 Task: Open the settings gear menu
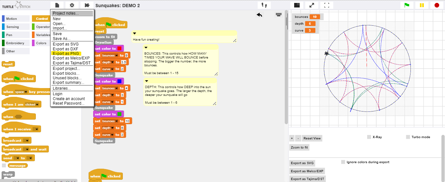point(72,5)
